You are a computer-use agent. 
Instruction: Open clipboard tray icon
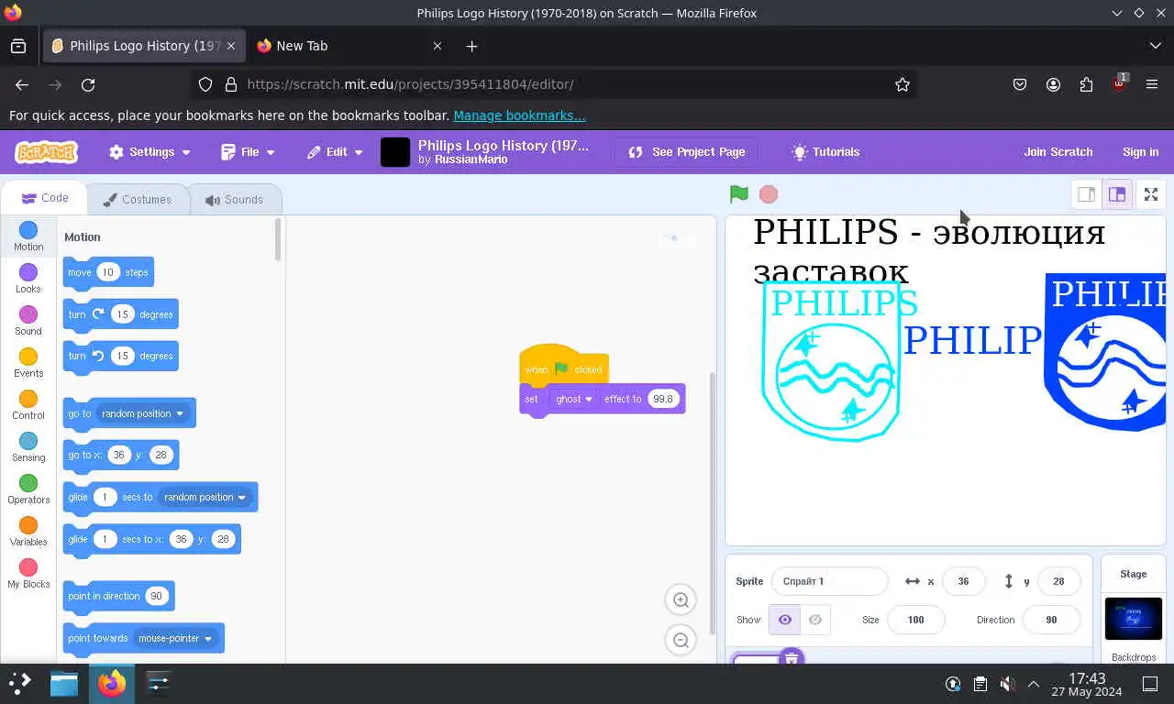point(980,684)
